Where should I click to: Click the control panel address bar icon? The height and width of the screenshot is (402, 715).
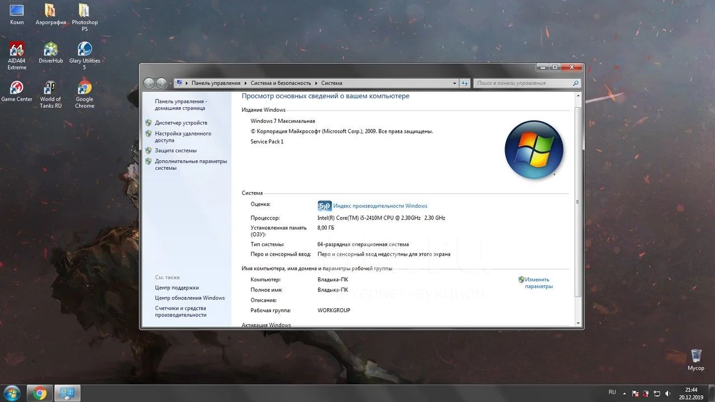pos(179,83)
